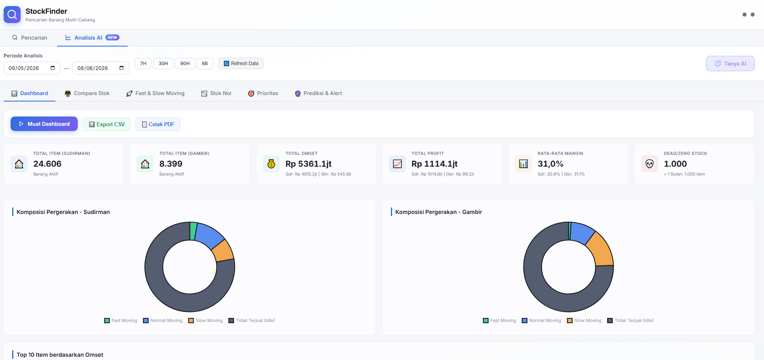Open the Dashboard sub-tab
Image resolution: width=764 pixels, height=360 pixels.
(x=30, y=93)
